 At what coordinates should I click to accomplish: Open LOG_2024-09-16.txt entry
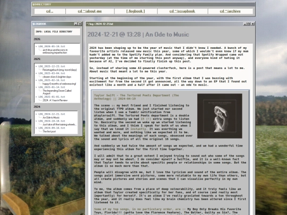pyautogui.click(x=52, y=128)
